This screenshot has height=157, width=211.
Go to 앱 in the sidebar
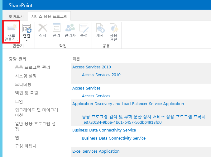pyautogui.click(x=17, y=137)
